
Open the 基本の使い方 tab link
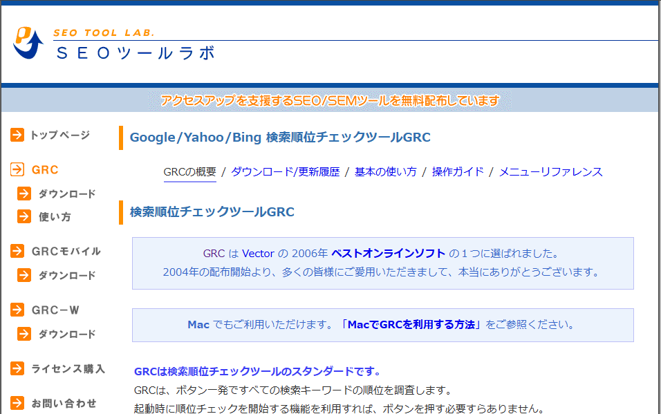click(385, 172)
